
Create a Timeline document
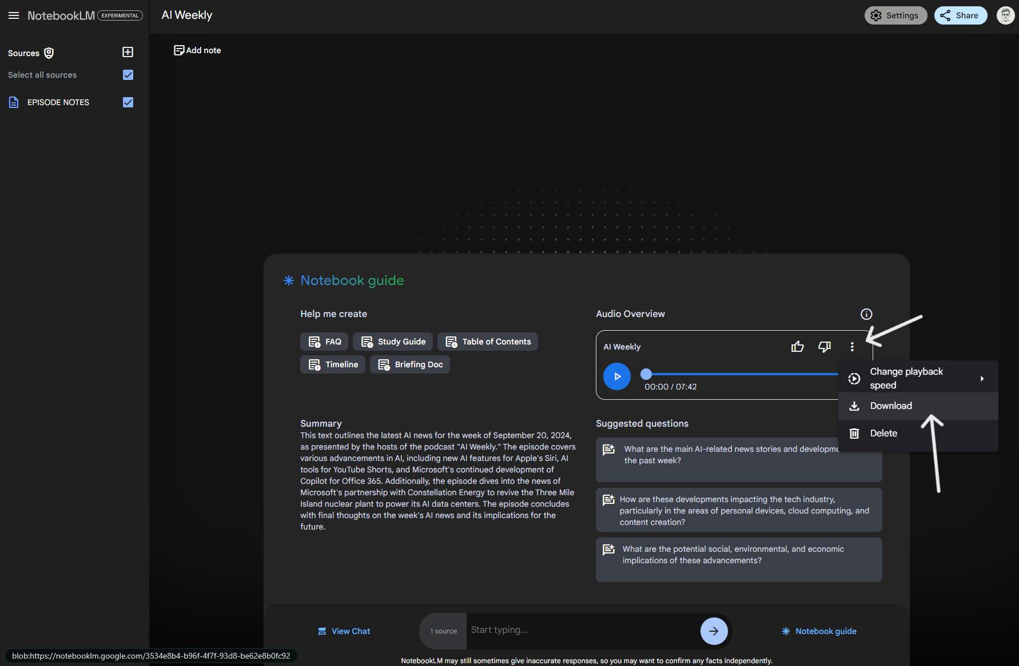click(333, 364)
